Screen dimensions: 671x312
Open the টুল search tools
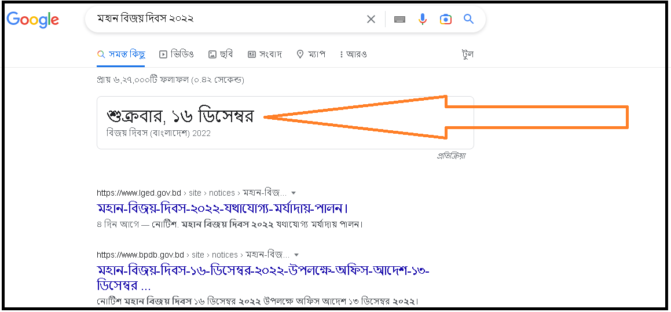tap(467, 54)
